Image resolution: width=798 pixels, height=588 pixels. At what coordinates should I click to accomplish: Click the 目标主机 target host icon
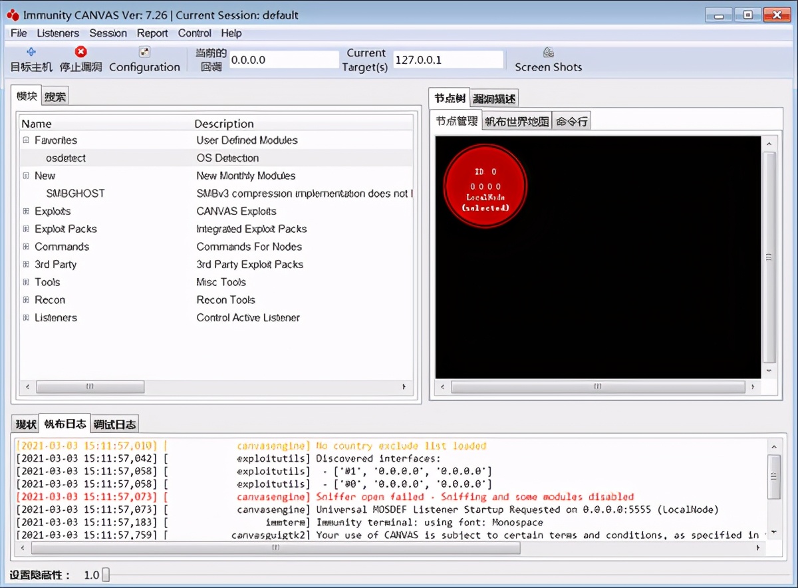(x=31, y=53)
